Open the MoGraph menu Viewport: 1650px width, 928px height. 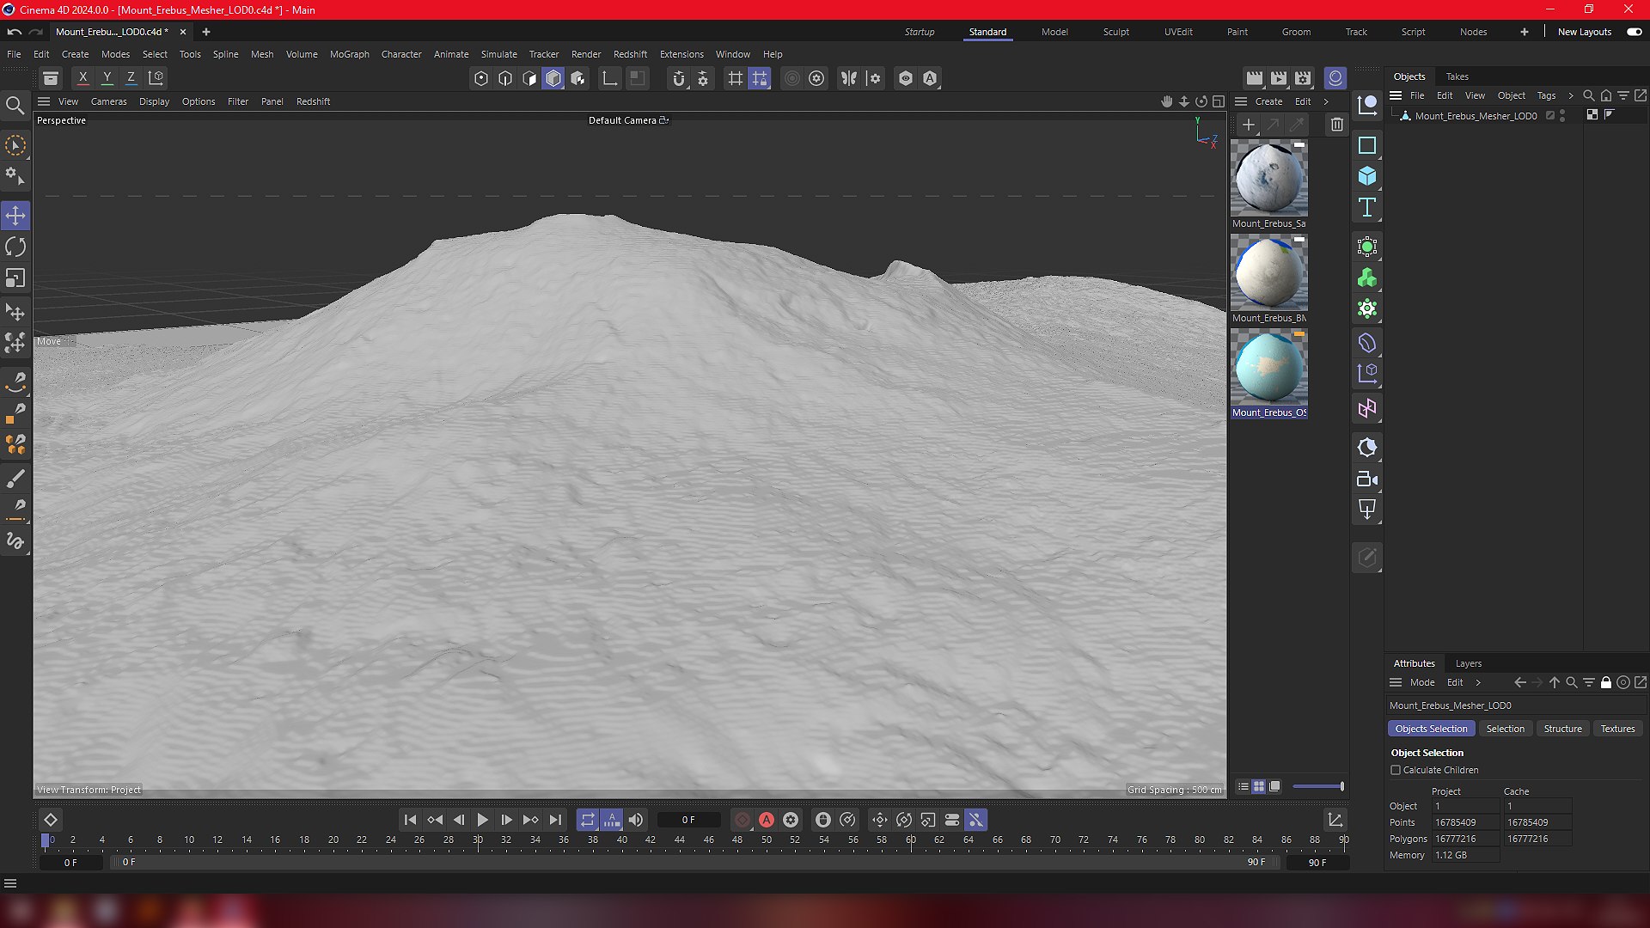[x=349, y=54]
